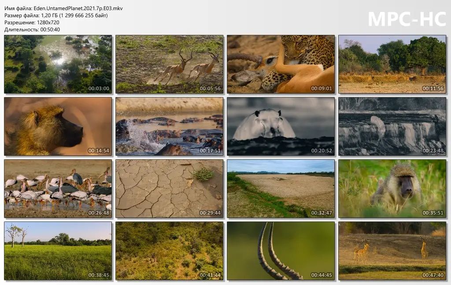
Task: Select the baboon profile thumbnail at 00:14:54
Action: (x=58, y=127)
